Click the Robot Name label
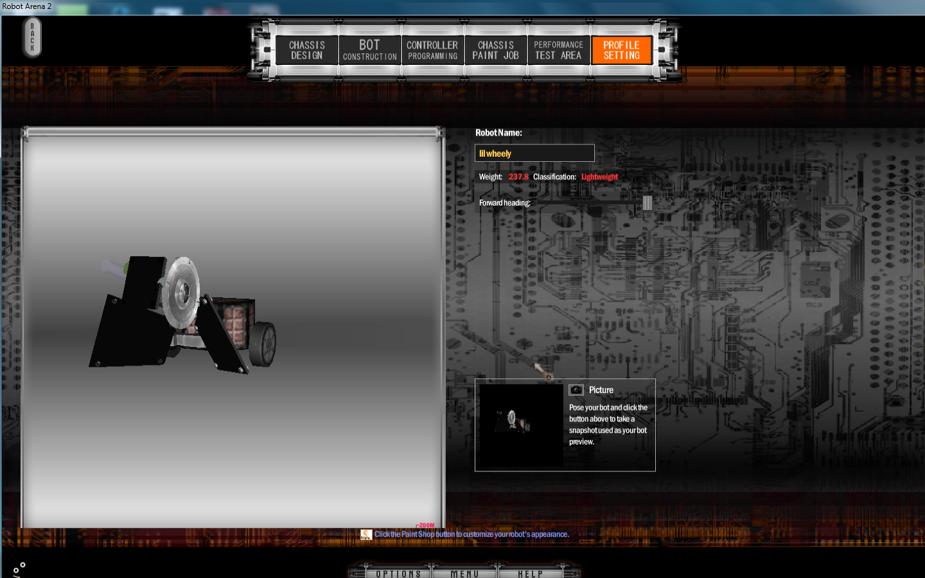 tap(498, 133)
